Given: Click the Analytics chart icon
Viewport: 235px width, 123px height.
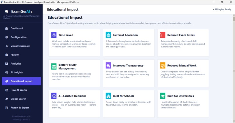Looking at the screenshot, I should [7, 64].
